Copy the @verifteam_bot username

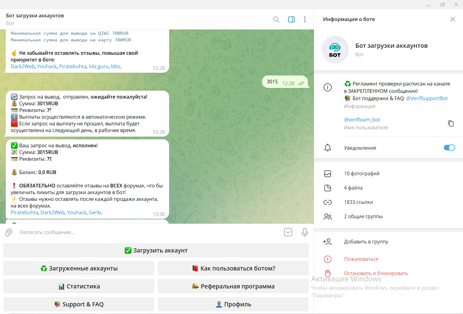451,123
